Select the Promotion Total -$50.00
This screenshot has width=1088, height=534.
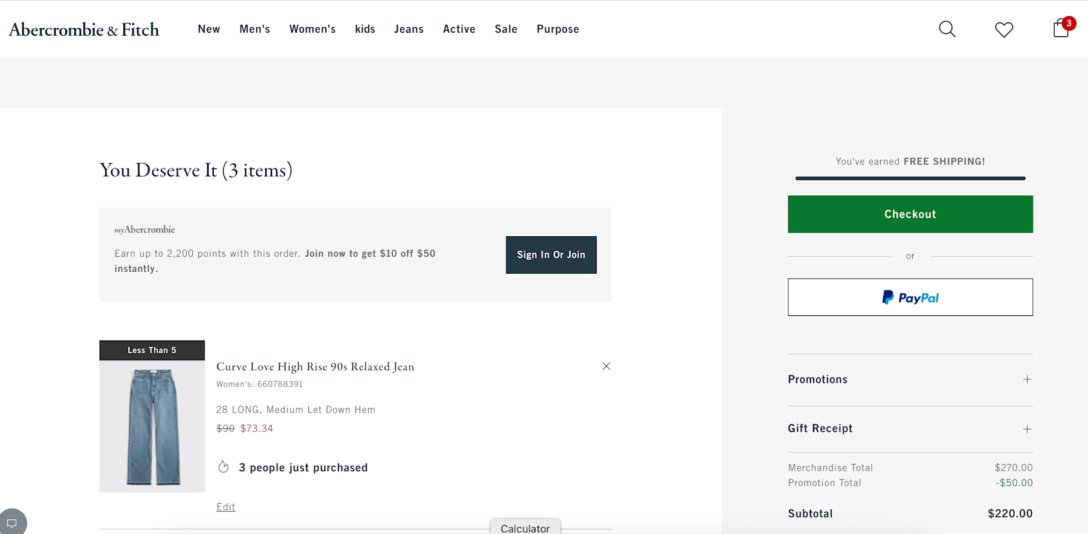click(x=1014, y=483)
